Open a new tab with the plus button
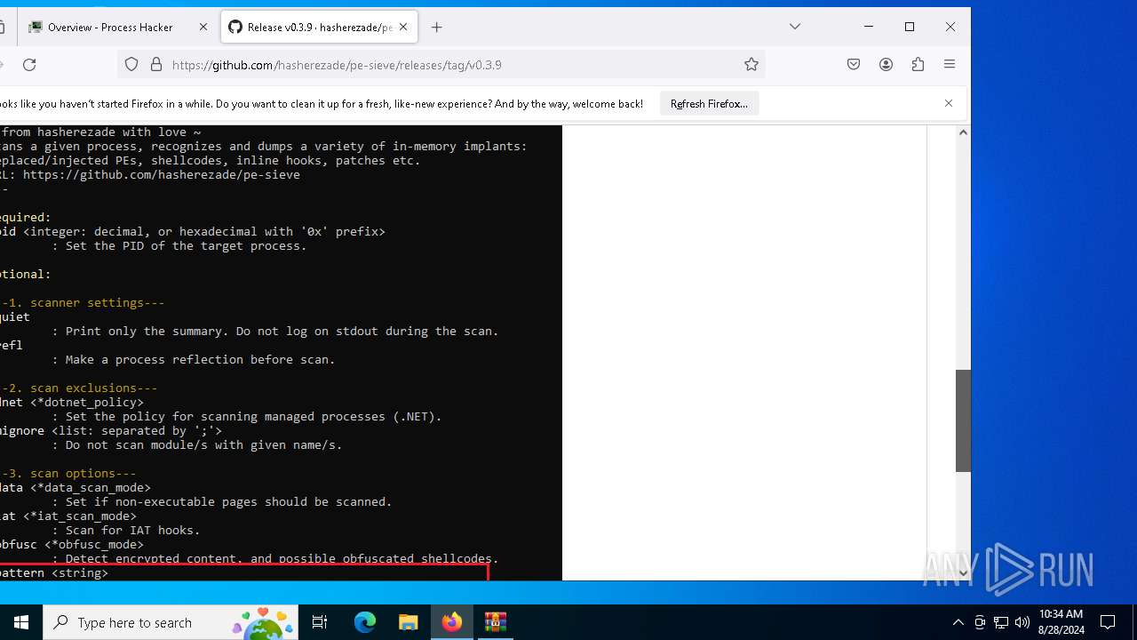This screenshot has height=640, width=1137. click(436, 28)
